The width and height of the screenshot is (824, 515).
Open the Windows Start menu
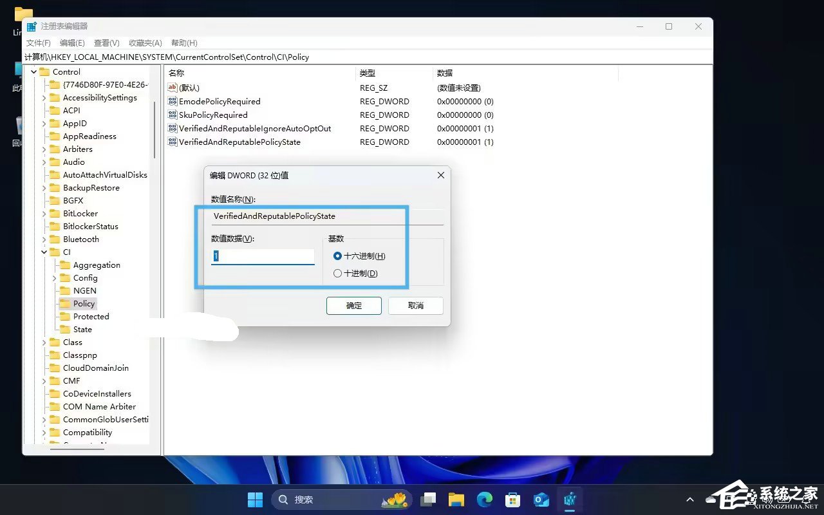pos(255,500)
